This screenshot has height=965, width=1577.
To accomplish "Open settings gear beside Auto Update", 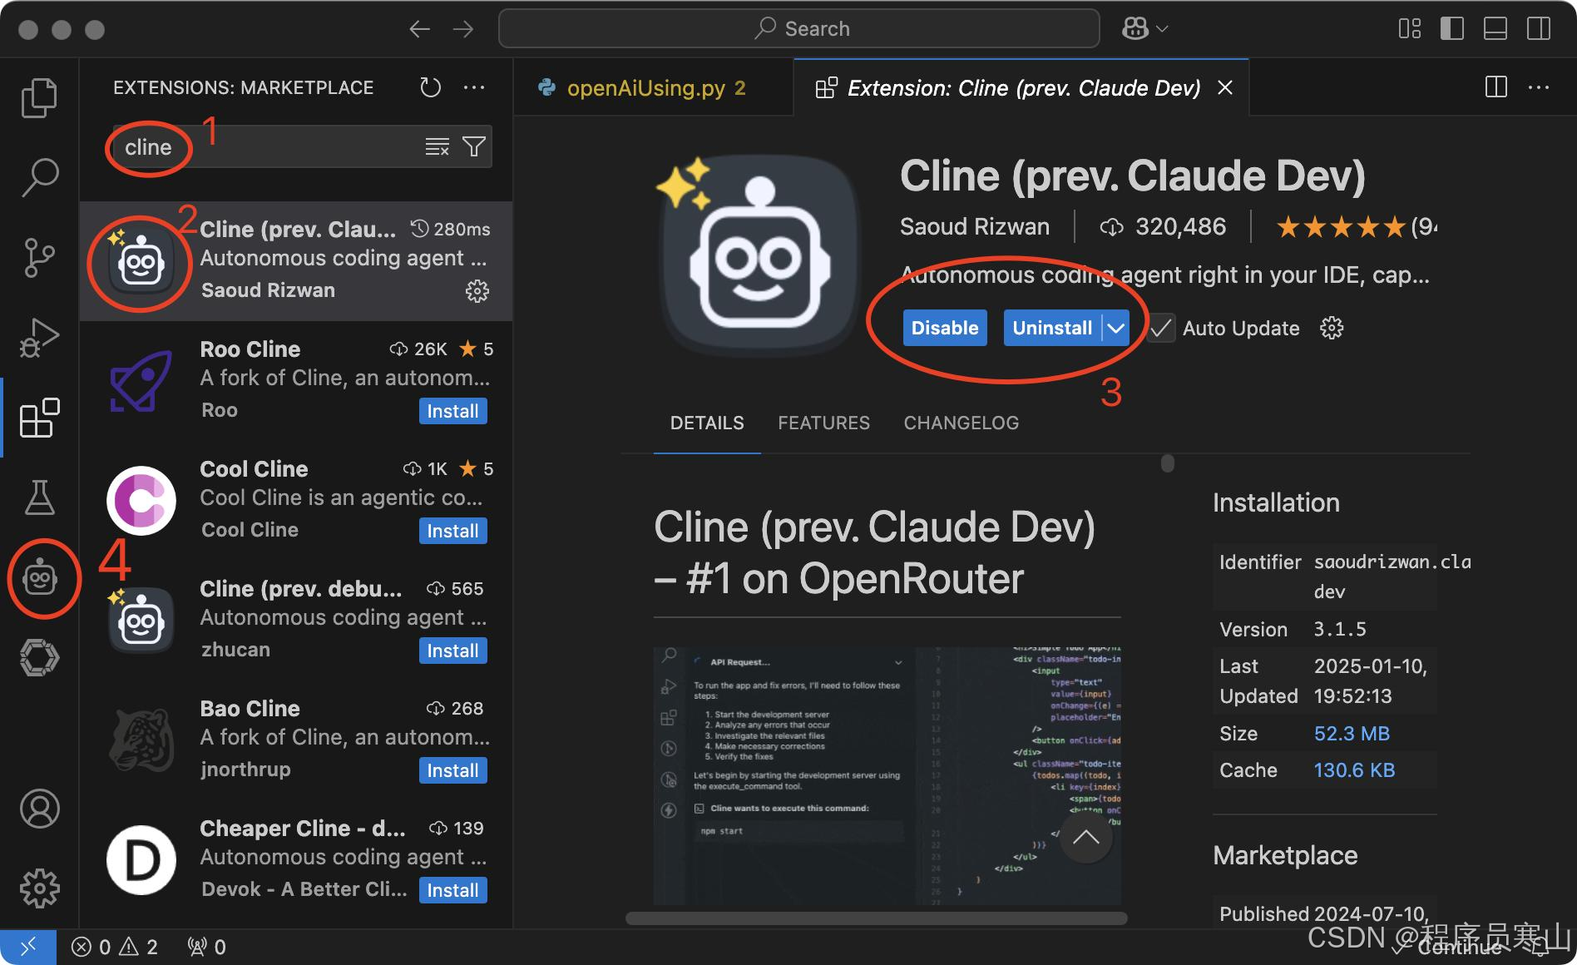I will coord(1332,328).
